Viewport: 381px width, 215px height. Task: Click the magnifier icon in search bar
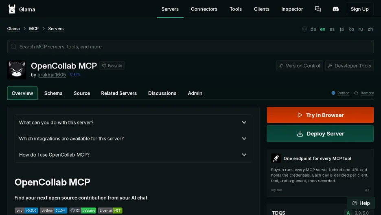[x=13, y=47]
